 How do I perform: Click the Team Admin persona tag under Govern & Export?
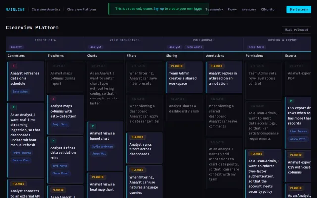coord(257,47)
